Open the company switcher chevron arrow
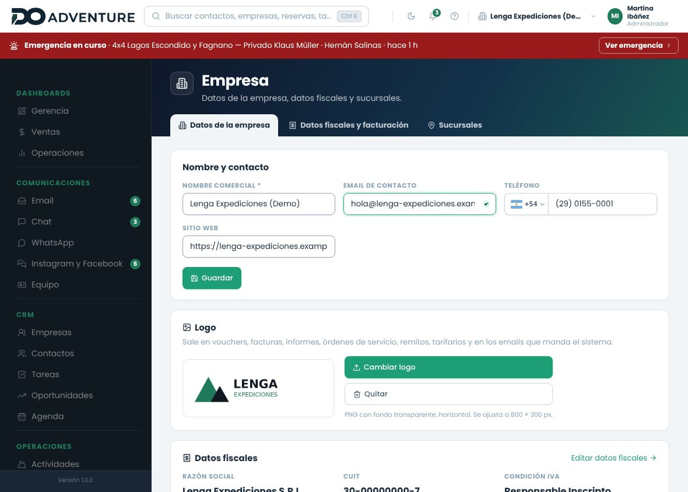Viewport: 688px width, 492px height. tap(593, 16)
